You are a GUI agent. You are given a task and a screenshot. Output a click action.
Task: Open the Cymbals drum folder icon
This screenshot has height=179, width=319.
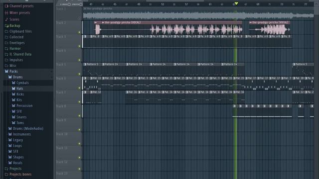[x=13, y=83]
